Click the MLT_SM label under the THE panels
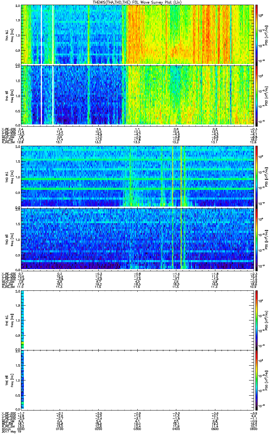Image resolution: width=271 pixels, height=434 pixels. (8, 425)
